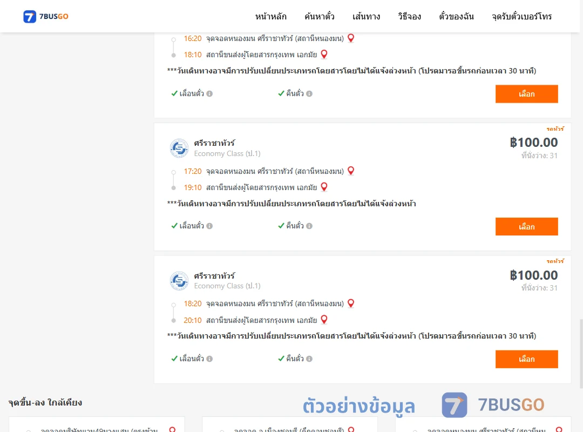Go to the หน้าหลัก menu item
Image resolution: width=583 pixels, height=432 pixels.
click(x=270, y=17)
